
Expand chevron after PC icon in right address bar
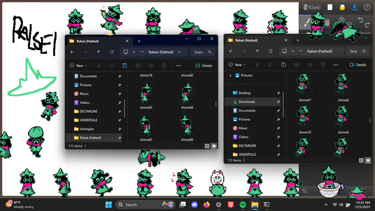click(293, 51)
